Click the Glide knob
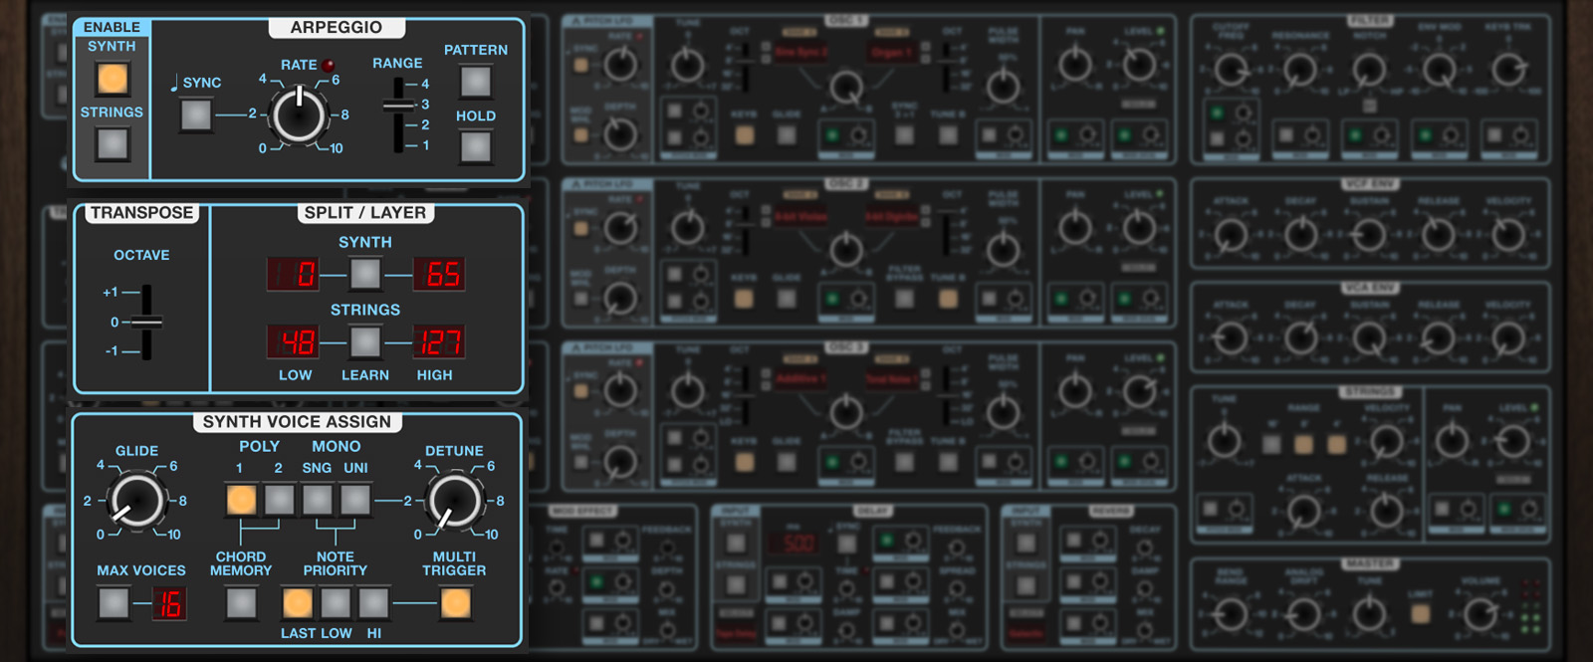This screenshot has height=662, width=1593. 136,500
